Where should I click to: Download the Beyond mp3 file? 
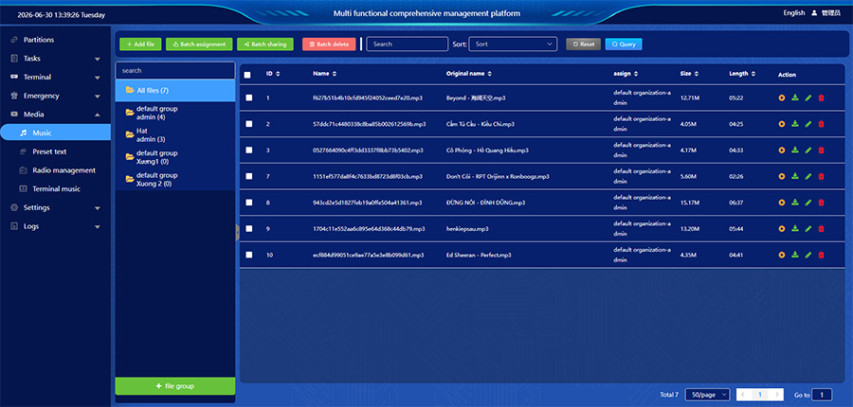(x=795, y=97)
